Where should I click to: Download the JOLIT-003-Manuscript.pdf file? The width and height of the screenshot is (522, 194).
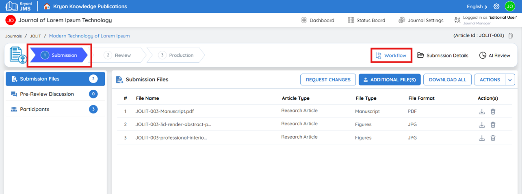click(x=482, y=111)
